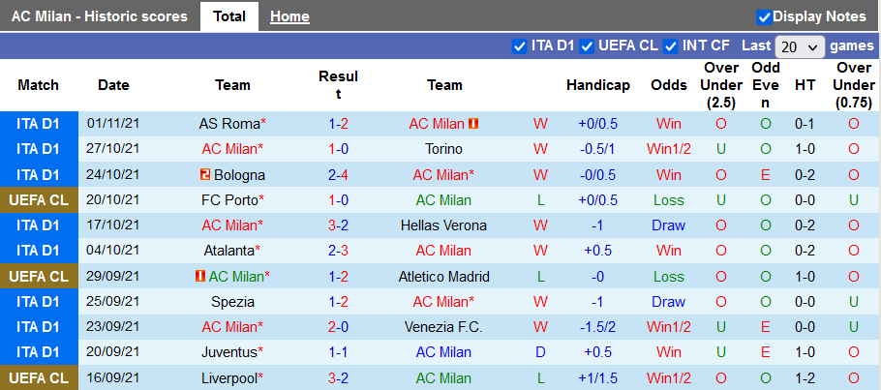Switch to the Home tab
Screen dimensions: 881x390
coord(289,16)
